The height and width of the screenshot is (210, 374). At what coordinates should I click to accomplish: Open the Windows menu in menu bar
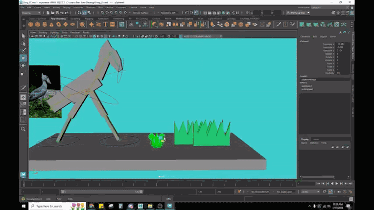(79, 8)
